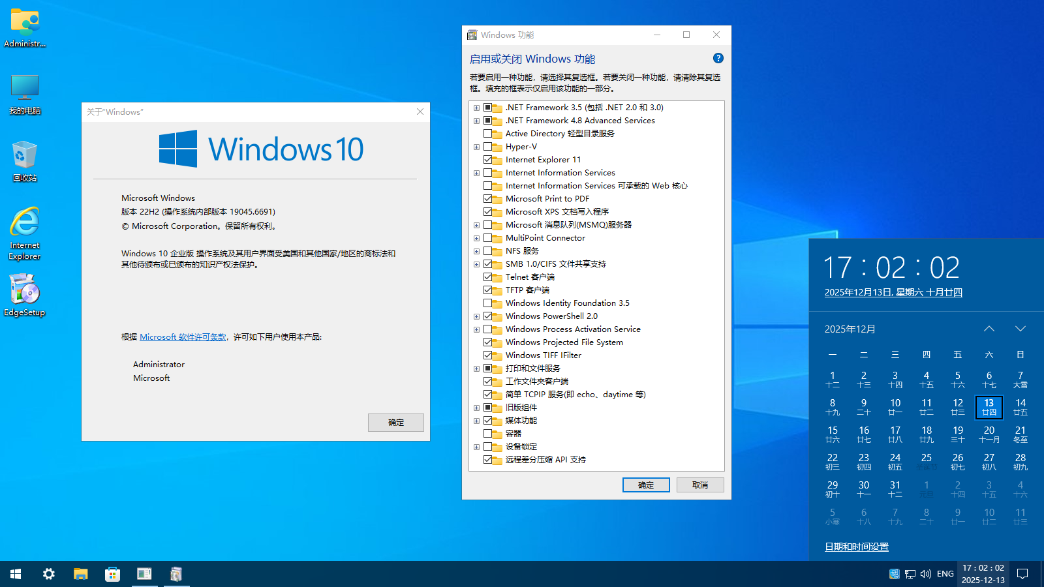
Task: Uncheck 远程差分压缩 API 支持
Action: pos(487,460)
